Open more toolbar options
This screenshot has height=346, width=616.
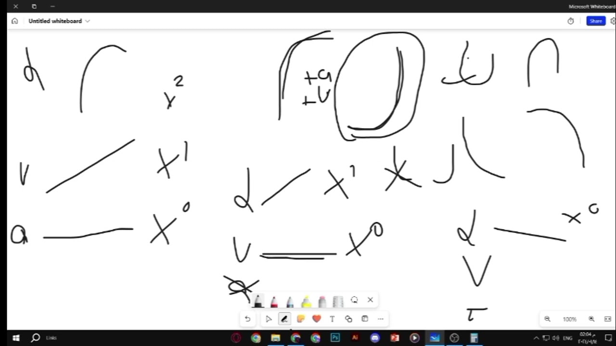pyautogui.click(x=380, y=319)
